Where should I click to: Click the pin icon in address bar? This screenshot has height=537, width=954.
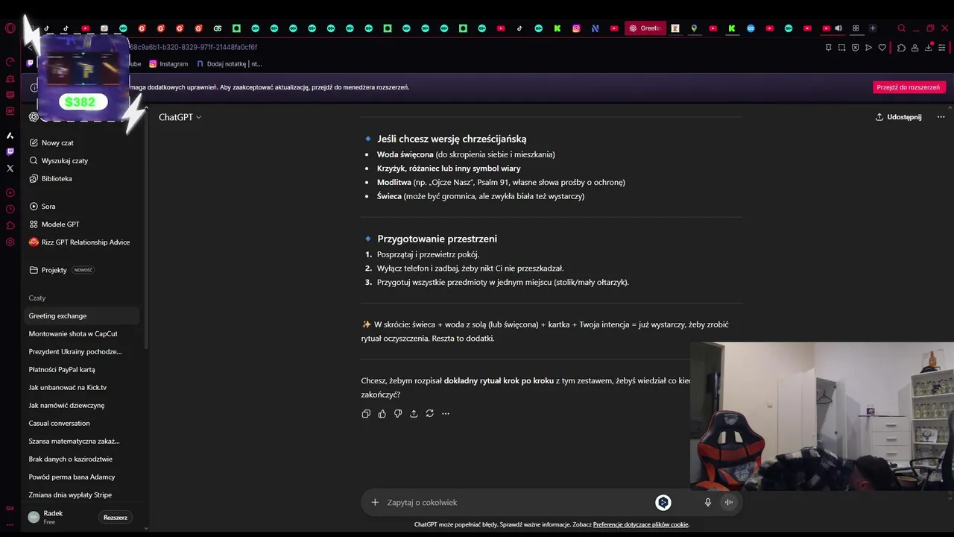[828, 48]
